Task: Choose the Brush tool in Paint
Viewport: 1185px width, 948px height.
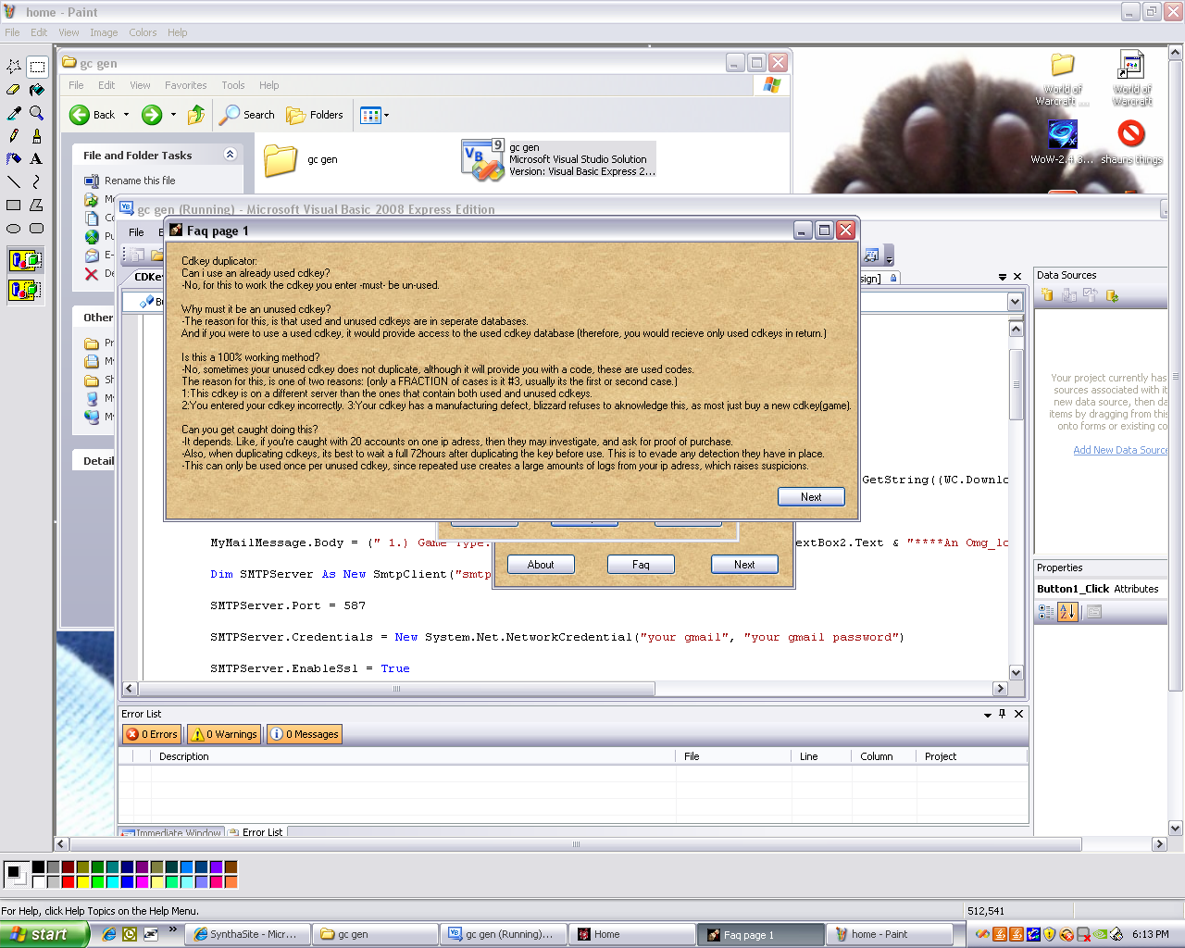Action: 37,136
